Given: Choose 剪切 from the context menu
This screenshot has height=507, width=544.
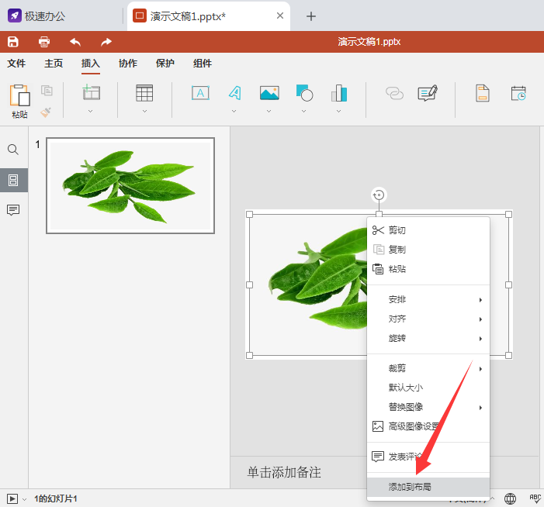Looking at the screenshot, I should (x=397, y=230).
